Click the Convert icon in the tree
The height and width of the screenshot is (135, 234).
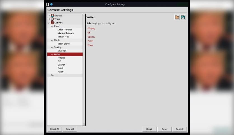(52, 23)
